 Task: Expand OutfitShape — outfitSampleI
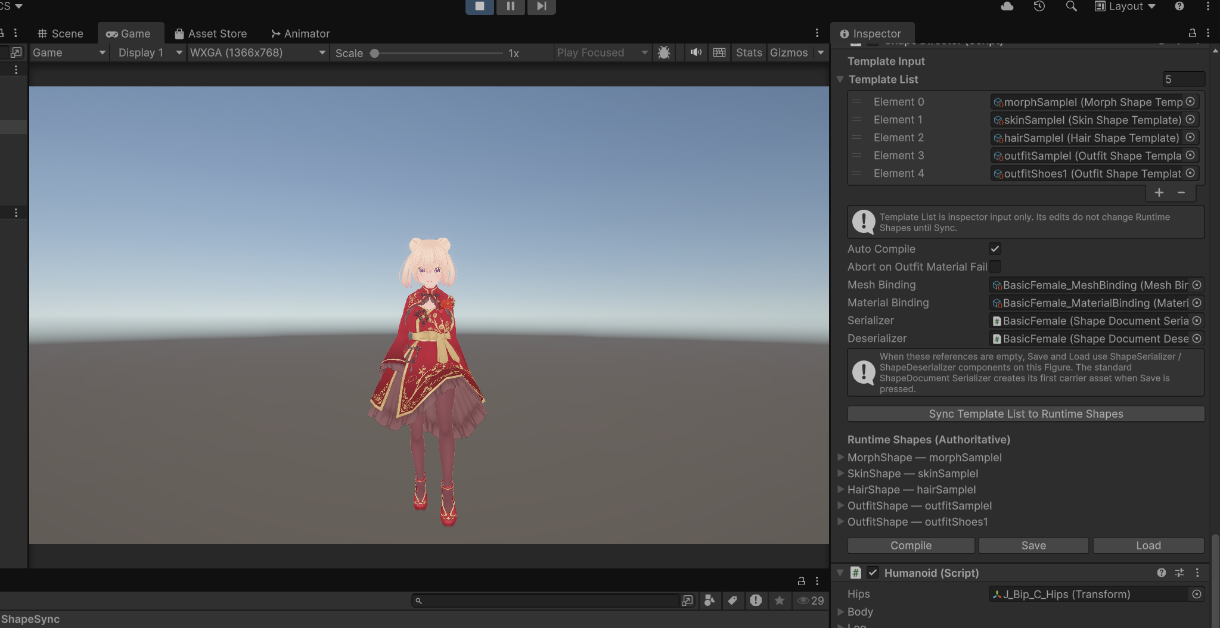tap(840, 505)
